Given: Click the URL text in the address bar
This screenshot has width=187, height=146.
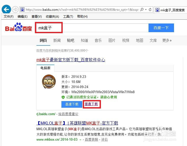Looking at the screenshot, I should click(82, 9).
